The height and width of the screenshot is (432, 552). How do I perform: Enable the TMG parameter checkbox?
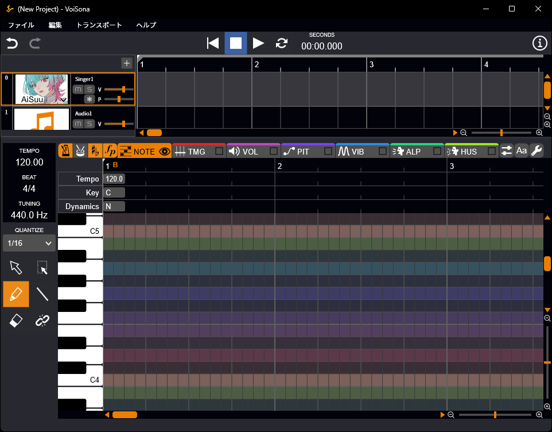[219, 151]
